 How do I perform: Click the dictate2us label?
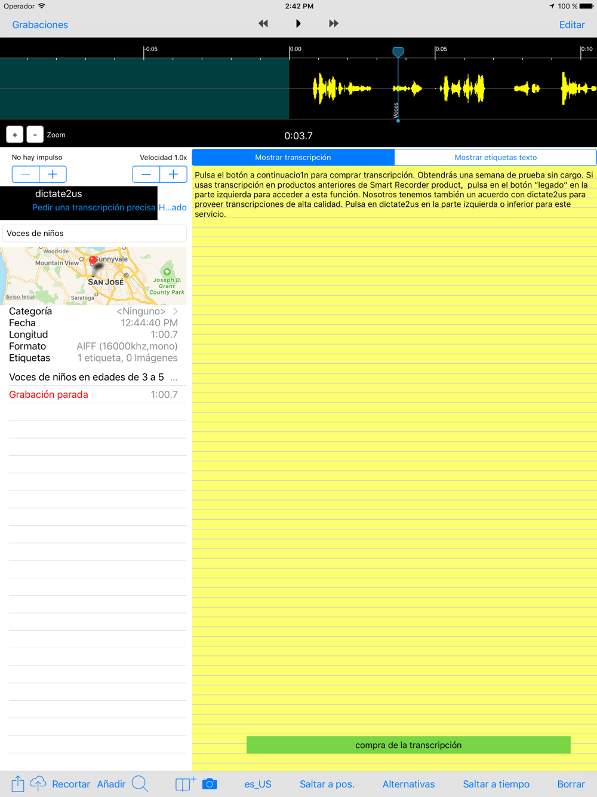pyautogui.click(x=59, y=194)
